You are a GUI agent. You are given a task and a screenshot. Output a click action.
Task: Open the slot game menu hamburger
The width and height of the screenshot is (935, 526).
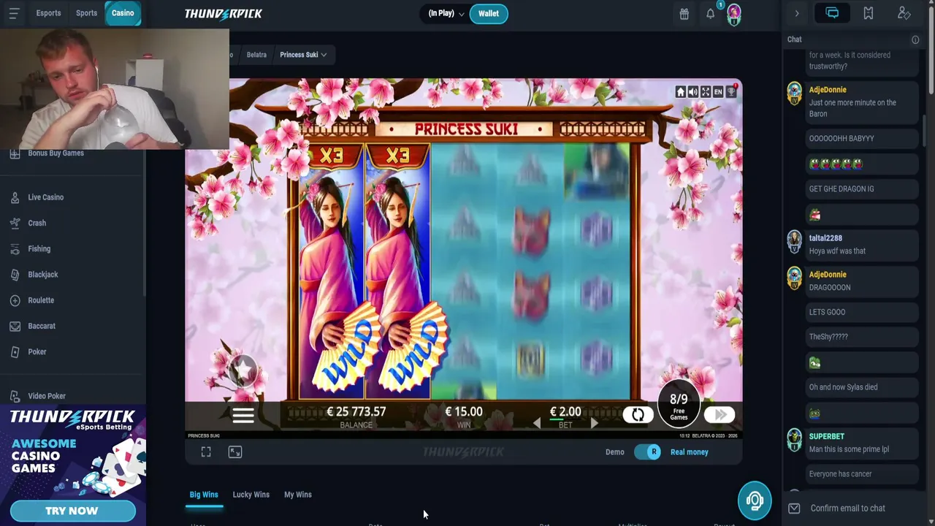click(243, 415)
